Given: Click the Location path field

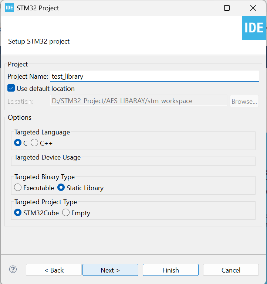Looking at the screenshot, I should click(x=139, y=101).
